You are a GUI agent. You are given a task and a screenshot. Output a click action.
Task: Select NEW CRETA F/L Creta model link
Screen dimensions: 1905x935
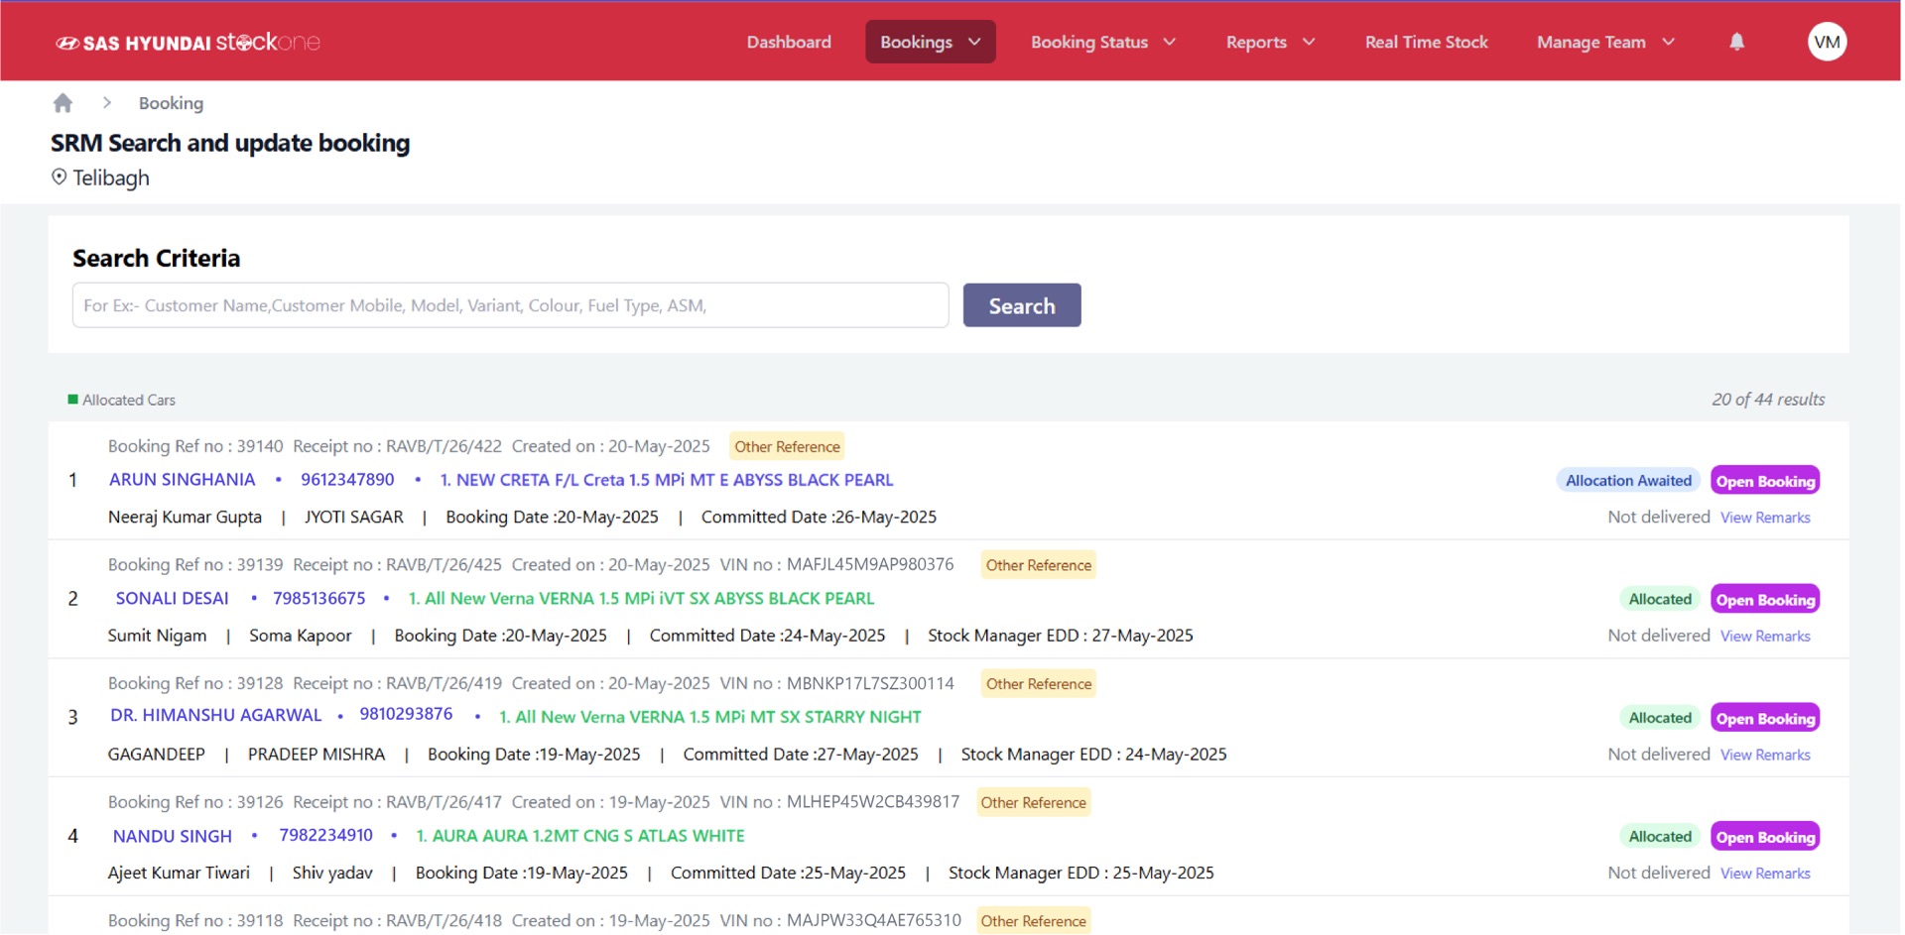pos(666,480)
